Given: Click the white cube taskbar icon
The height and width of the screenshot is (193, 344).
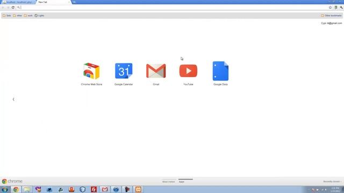Looking at the screenshot, I should [x=82, y=189].
